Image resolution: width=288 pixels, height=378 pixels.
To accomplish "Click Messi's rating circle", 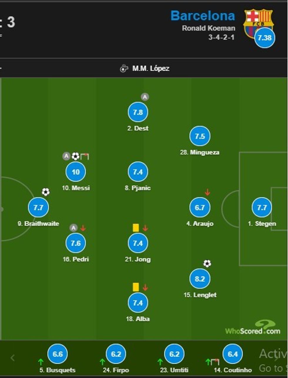I will (x=76, y=172).
